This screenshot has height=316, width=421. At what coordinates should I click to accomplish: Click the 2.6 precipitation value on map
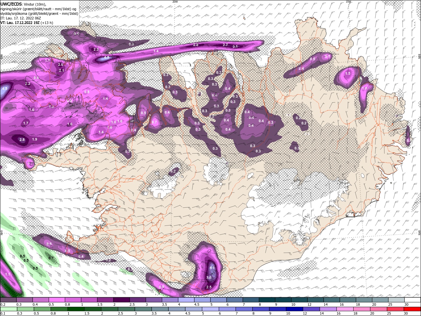point(61,65)
